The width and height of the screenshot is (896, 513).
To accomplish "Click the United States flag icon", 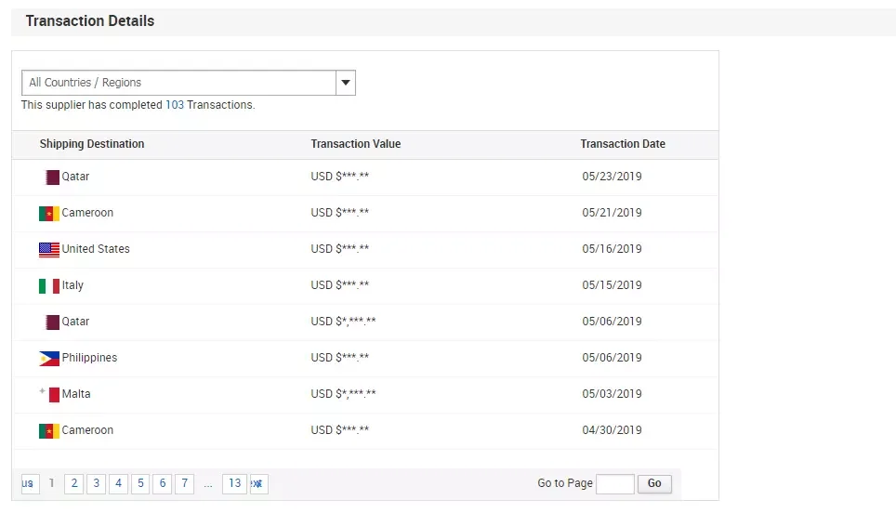I will click(49, 250).
